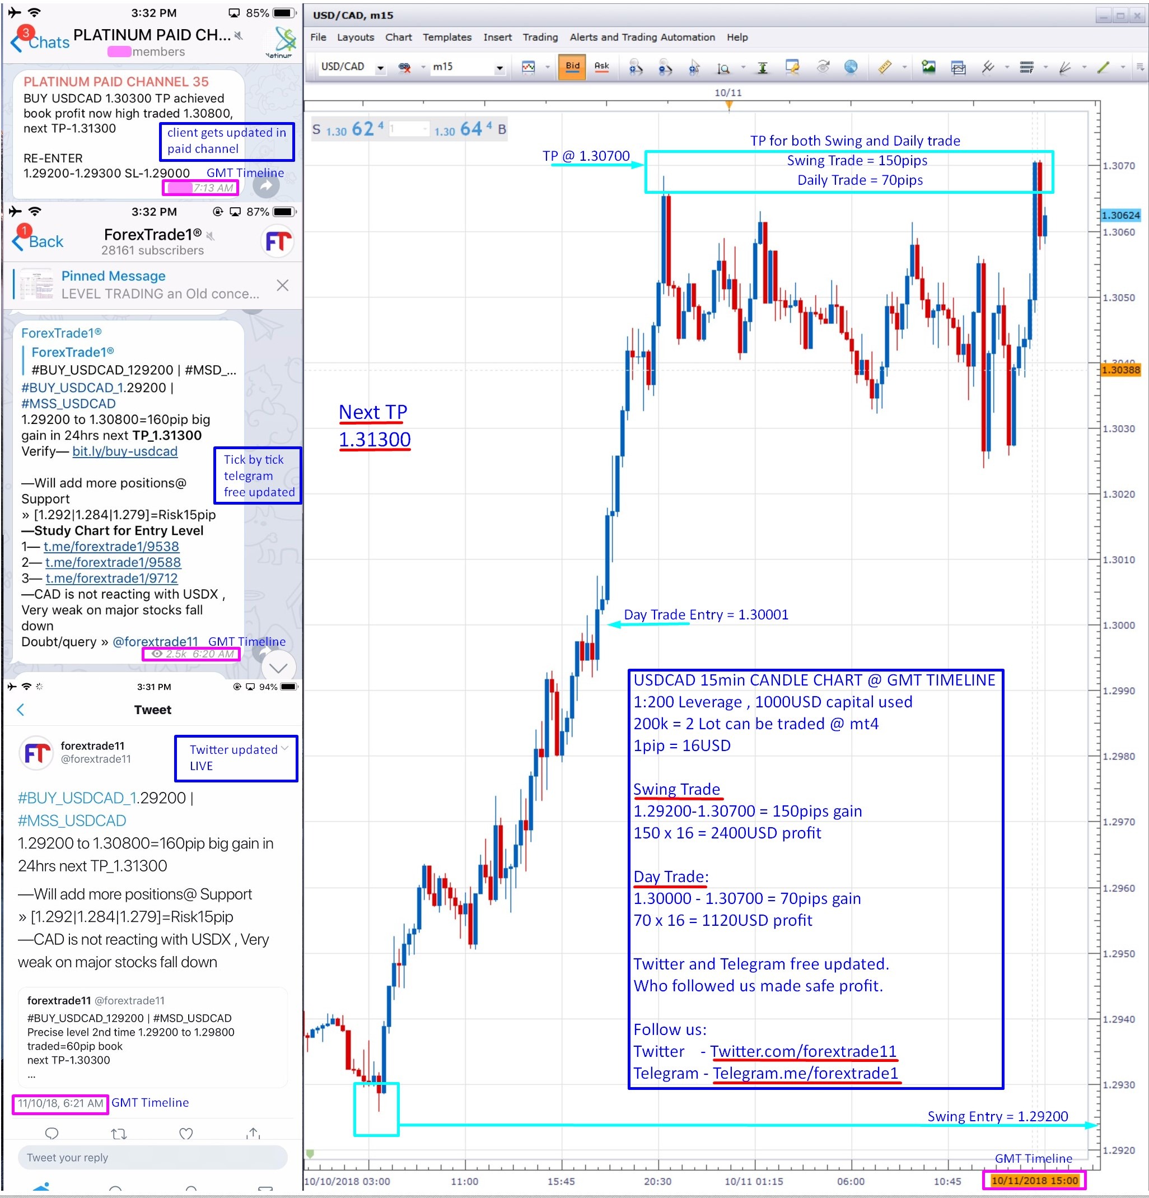Open the ForexTrade1 FT channel avatar

point(278,241)
